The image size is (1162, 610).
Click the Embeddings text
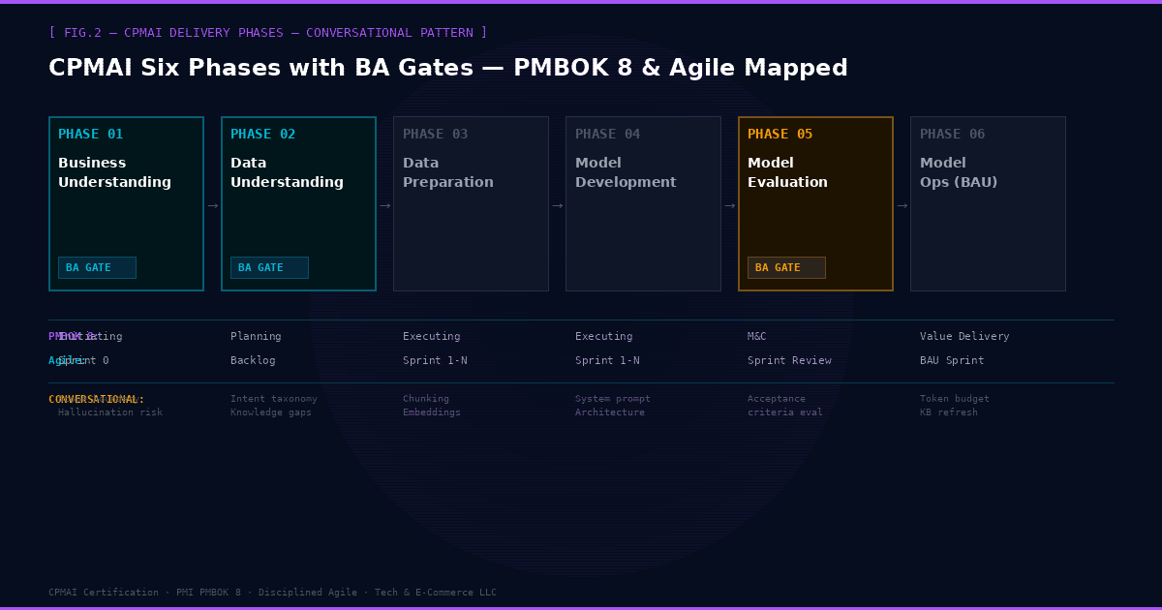click(x=432, y=412)
